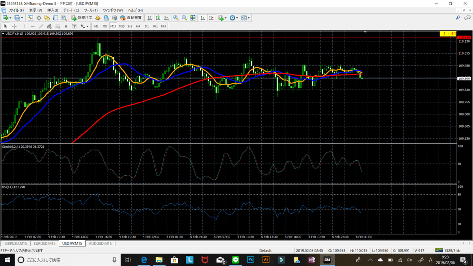Click the Windows Start button
The height and width of the screenshot is (266, 473).
pyautogui.click(x=7, y=260)
